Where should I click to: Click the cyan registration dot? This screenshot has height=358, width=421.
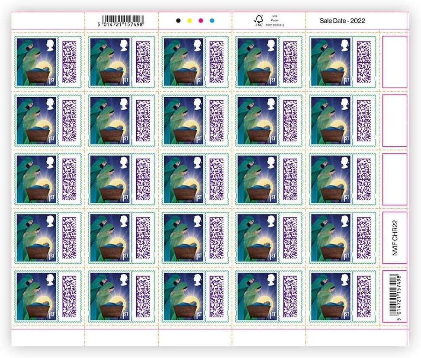click(212, 21)
